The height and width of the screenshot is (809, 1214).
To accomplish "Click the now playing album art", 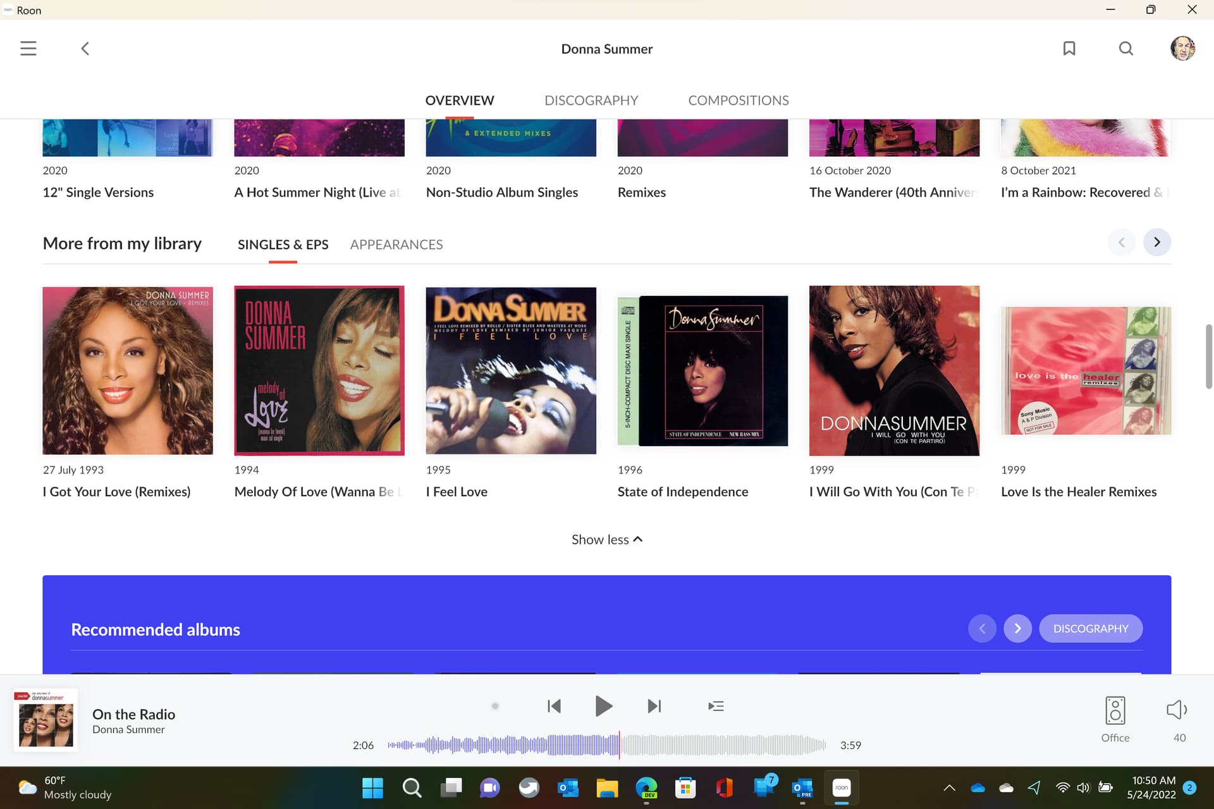I will click(46, 720).
